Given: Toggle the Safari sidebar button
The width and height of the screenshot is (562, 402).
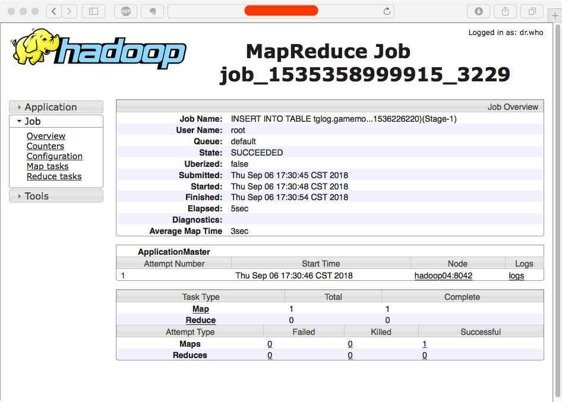Looking at the screenshot, I should coord(93,11).
